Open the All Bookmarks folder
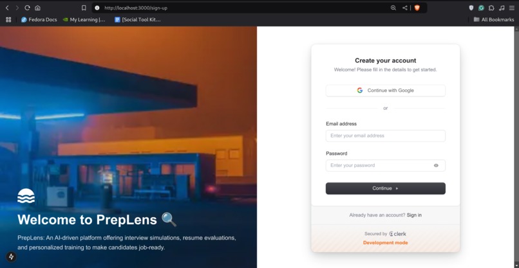This screenshot has height=268, width=519. [x=493, y=19]
